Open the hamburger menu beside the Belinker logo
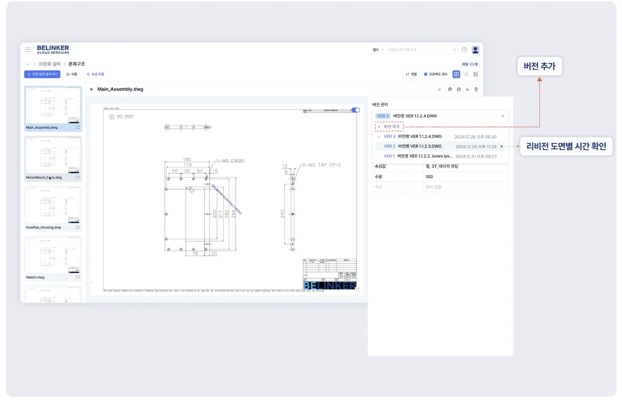 coord(28,50)
